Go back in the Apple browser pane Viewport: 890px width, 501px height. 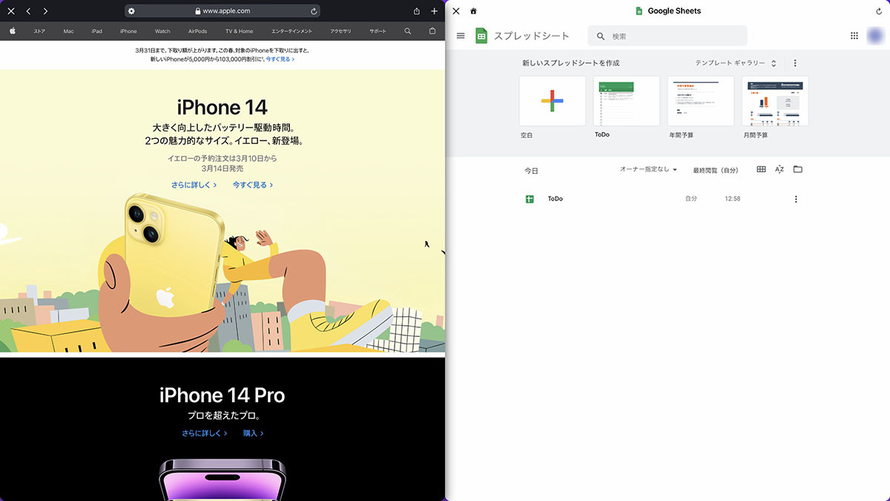tap(28, 11)
